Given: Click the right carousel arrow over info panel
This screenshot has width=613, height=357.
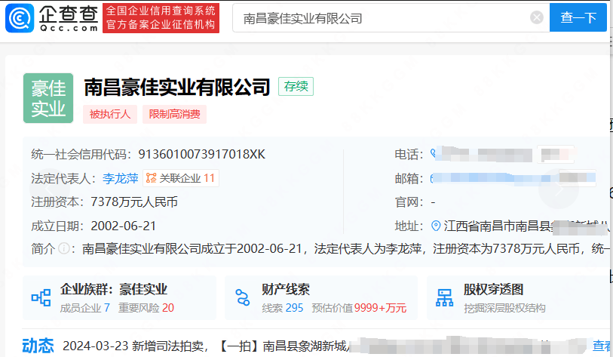Looking at the screenshot, I should 559,189.
